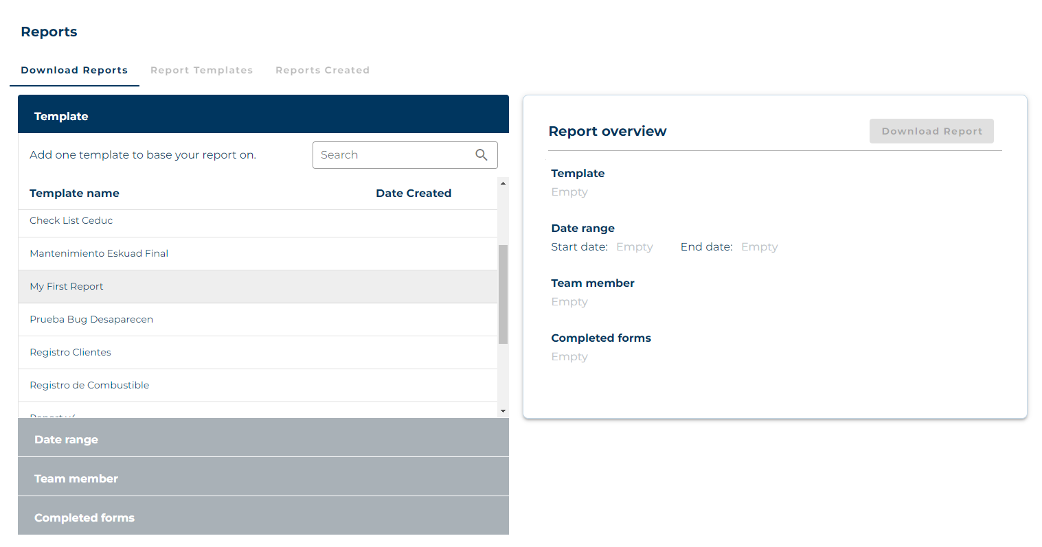
Task: Select Prueba Bug Desaparecen template
Action: [x=91, y=319]
